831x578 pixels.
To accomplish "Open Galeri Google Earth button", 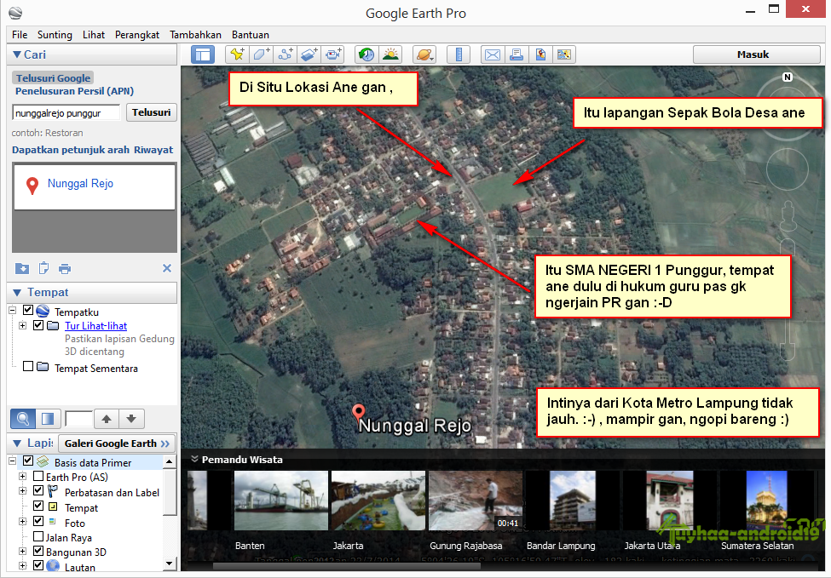I will point(116,444).
